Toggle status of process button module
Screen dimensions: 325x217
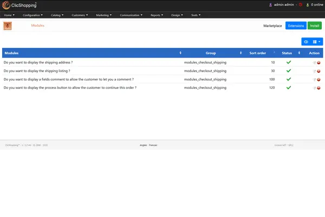point(289,87)
